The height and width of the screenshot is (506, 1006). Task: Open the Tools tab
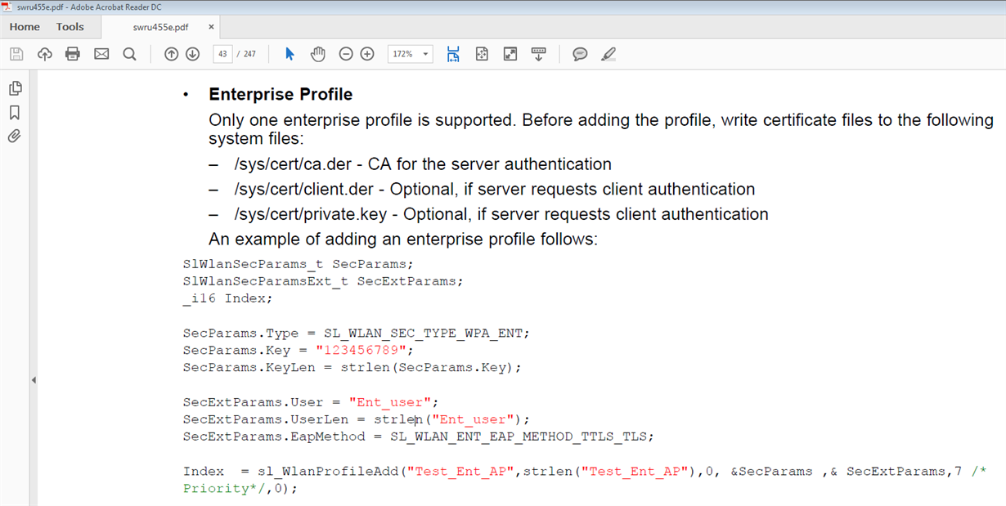[x=70, y=27]
